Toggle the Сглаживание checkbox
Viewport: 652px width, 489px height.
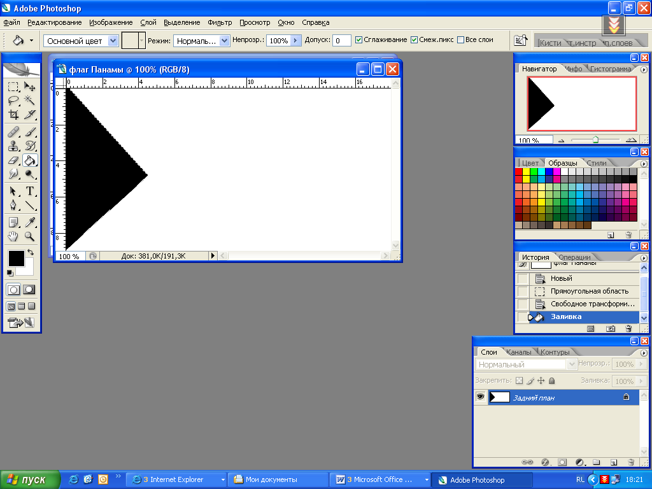(x=358, y=40)
